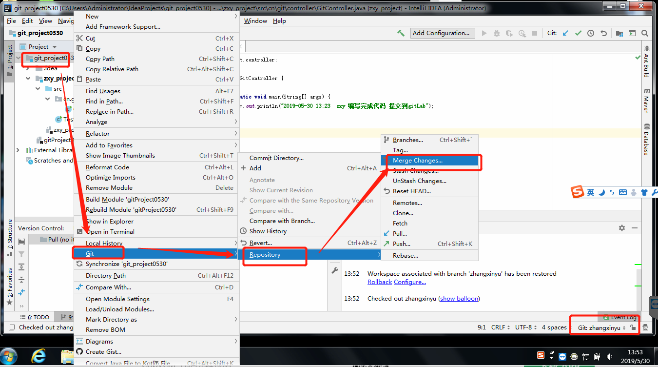Collapse the git_project0530 root tree node
The width and height of the screenshot is (658, 367).
pos(19,58)
